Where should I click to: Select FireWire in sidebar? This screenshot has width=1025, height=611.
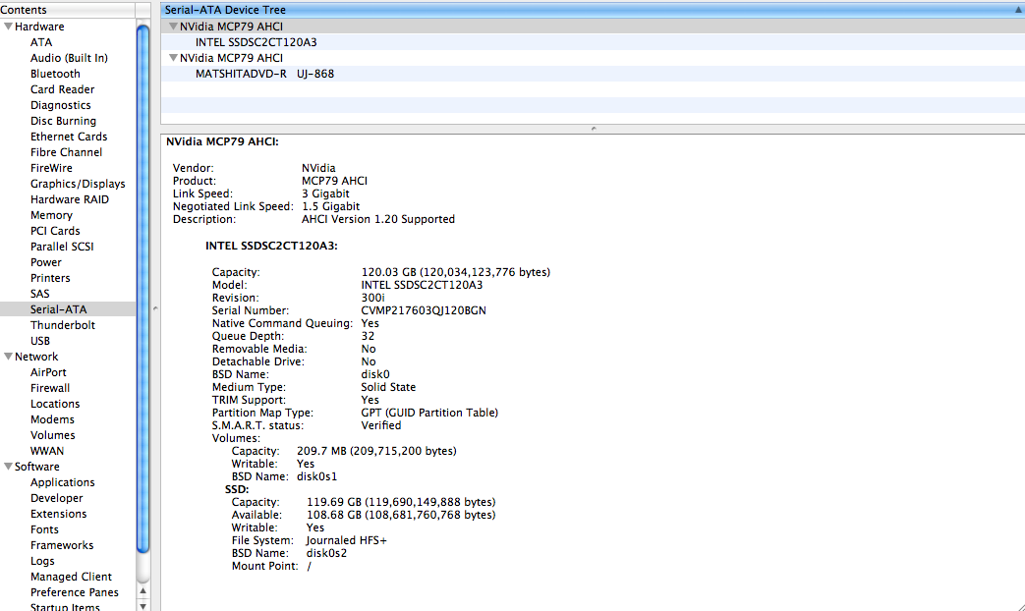click(51, 168)
